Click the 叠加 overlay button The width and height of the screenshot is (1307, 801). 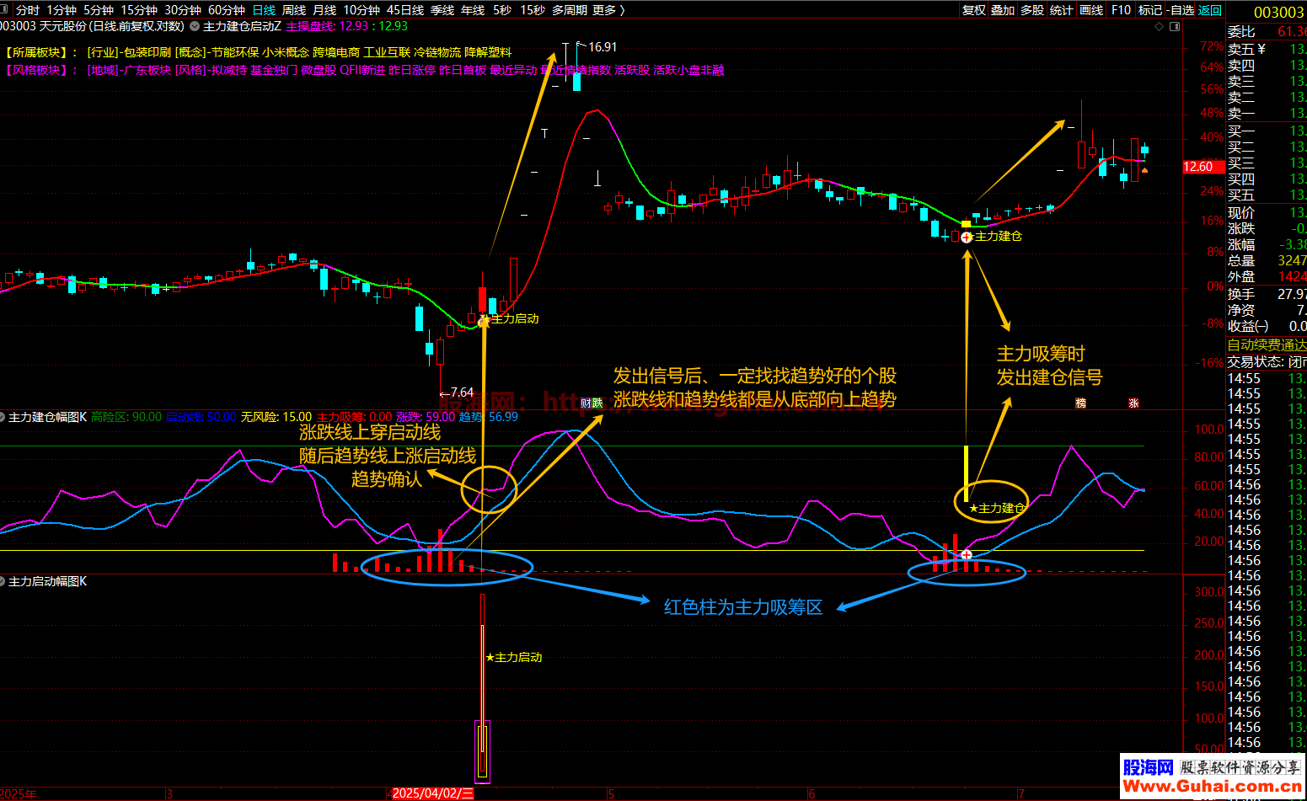(1003, 10)
